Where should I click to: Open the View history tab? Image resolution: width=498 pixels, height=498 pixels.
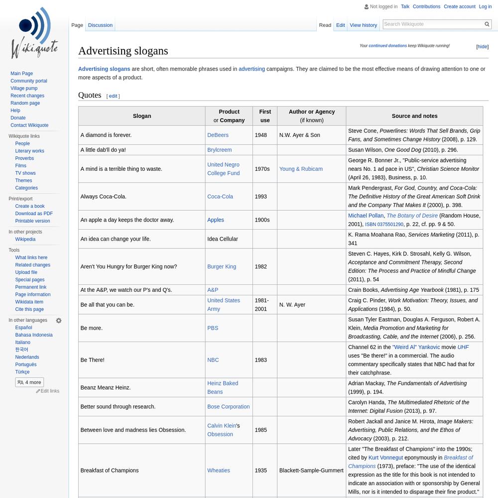(x=364, y=25)
